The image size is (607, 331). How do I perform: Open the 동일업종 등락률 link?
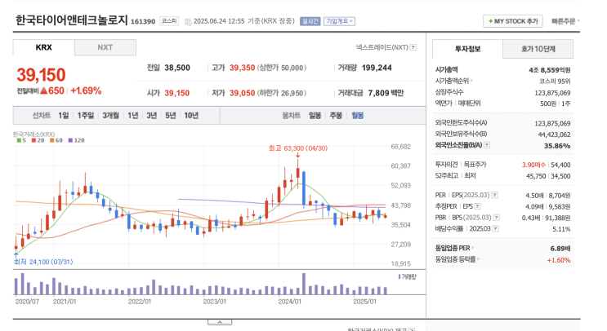coord(455,259)
